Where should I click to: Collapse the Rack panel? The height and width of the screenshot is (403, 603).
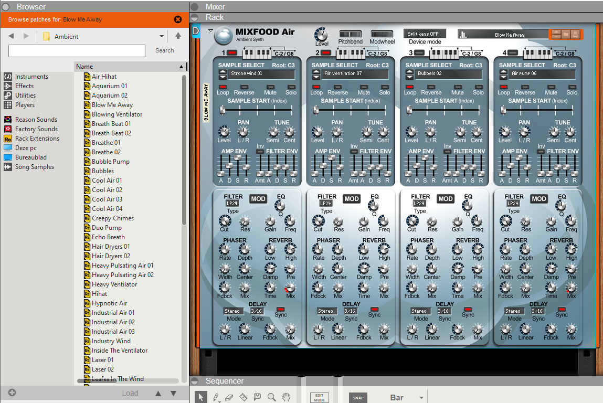[x=195, y=17]
